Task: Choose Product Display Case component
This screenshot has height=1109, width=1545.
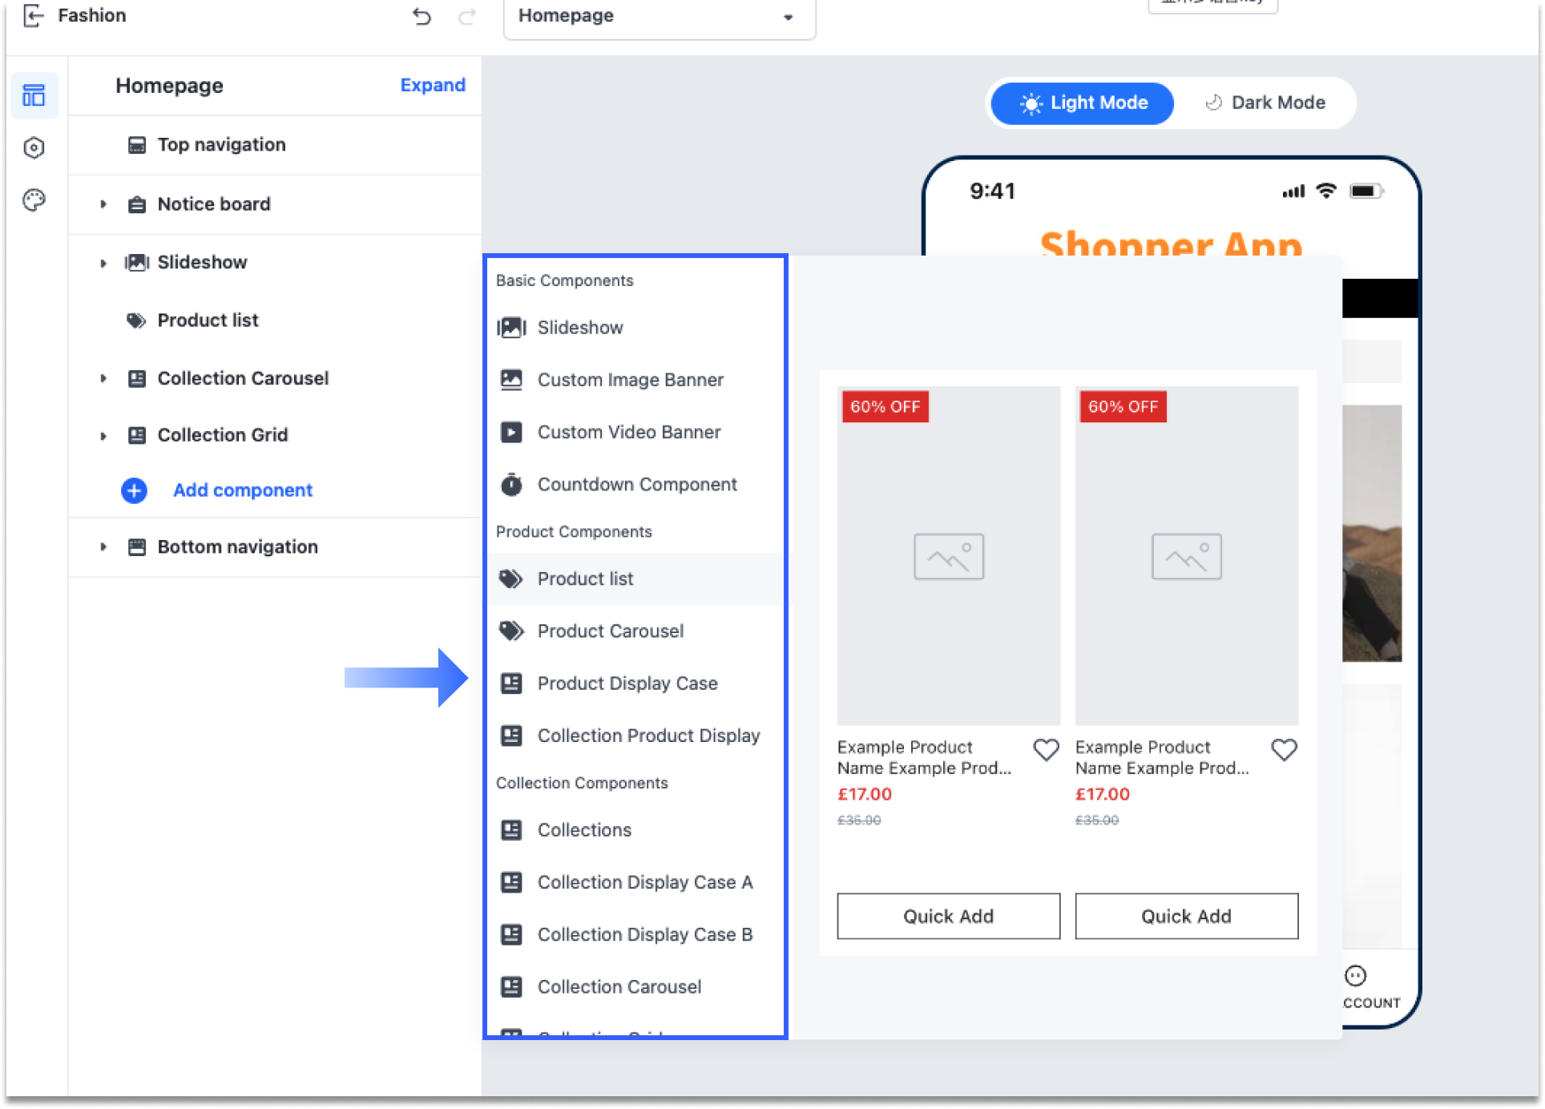Action: (635, 684)
